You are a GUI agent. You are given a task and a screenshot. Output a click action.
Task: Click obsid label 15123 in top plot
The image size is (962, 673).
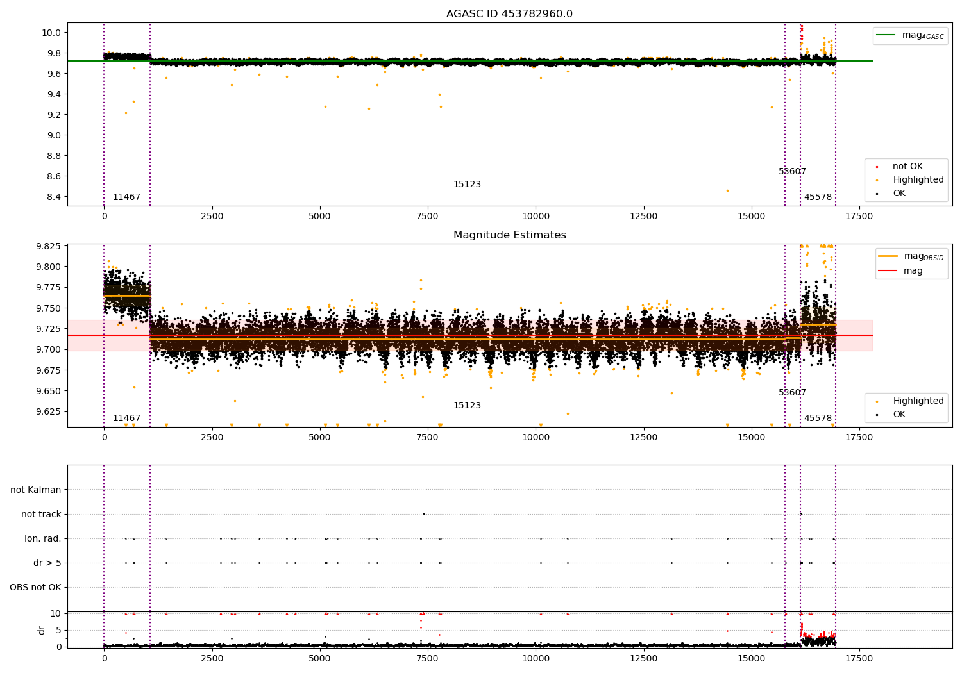pyautogui.click(x=467, y=185)
